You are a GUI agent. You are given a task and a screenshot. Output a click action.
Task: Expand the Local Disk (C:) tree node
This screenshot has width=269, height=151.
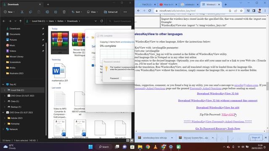5,90
